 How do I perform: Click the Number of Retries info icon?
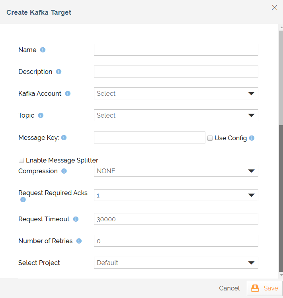click(x=79, y=241)
